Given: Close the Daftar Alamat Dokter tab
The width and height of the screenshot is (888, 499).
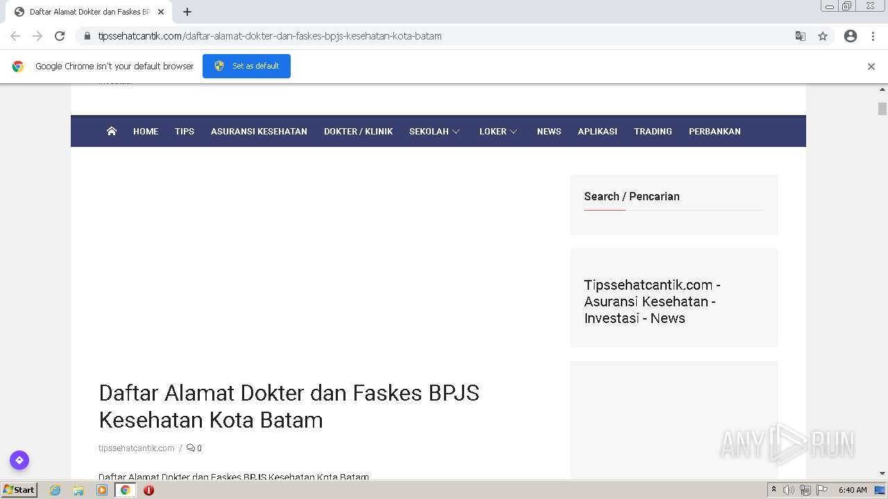Looking at the screenshot, I should coord(161,12).
